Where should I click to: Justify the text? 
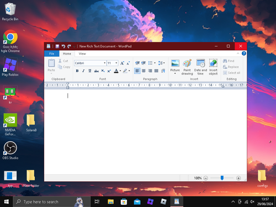156,71
